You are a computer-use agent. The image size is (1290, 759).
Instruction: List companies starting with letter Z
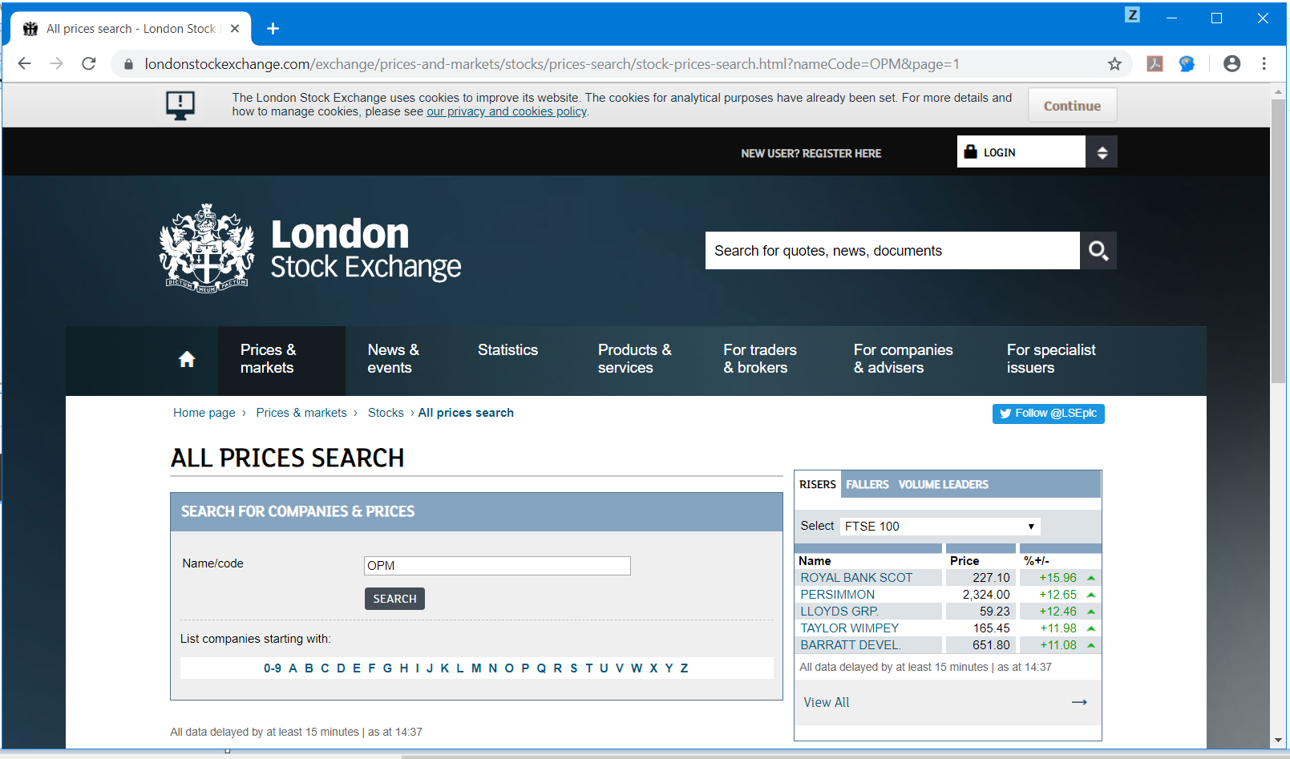(684, 668)
